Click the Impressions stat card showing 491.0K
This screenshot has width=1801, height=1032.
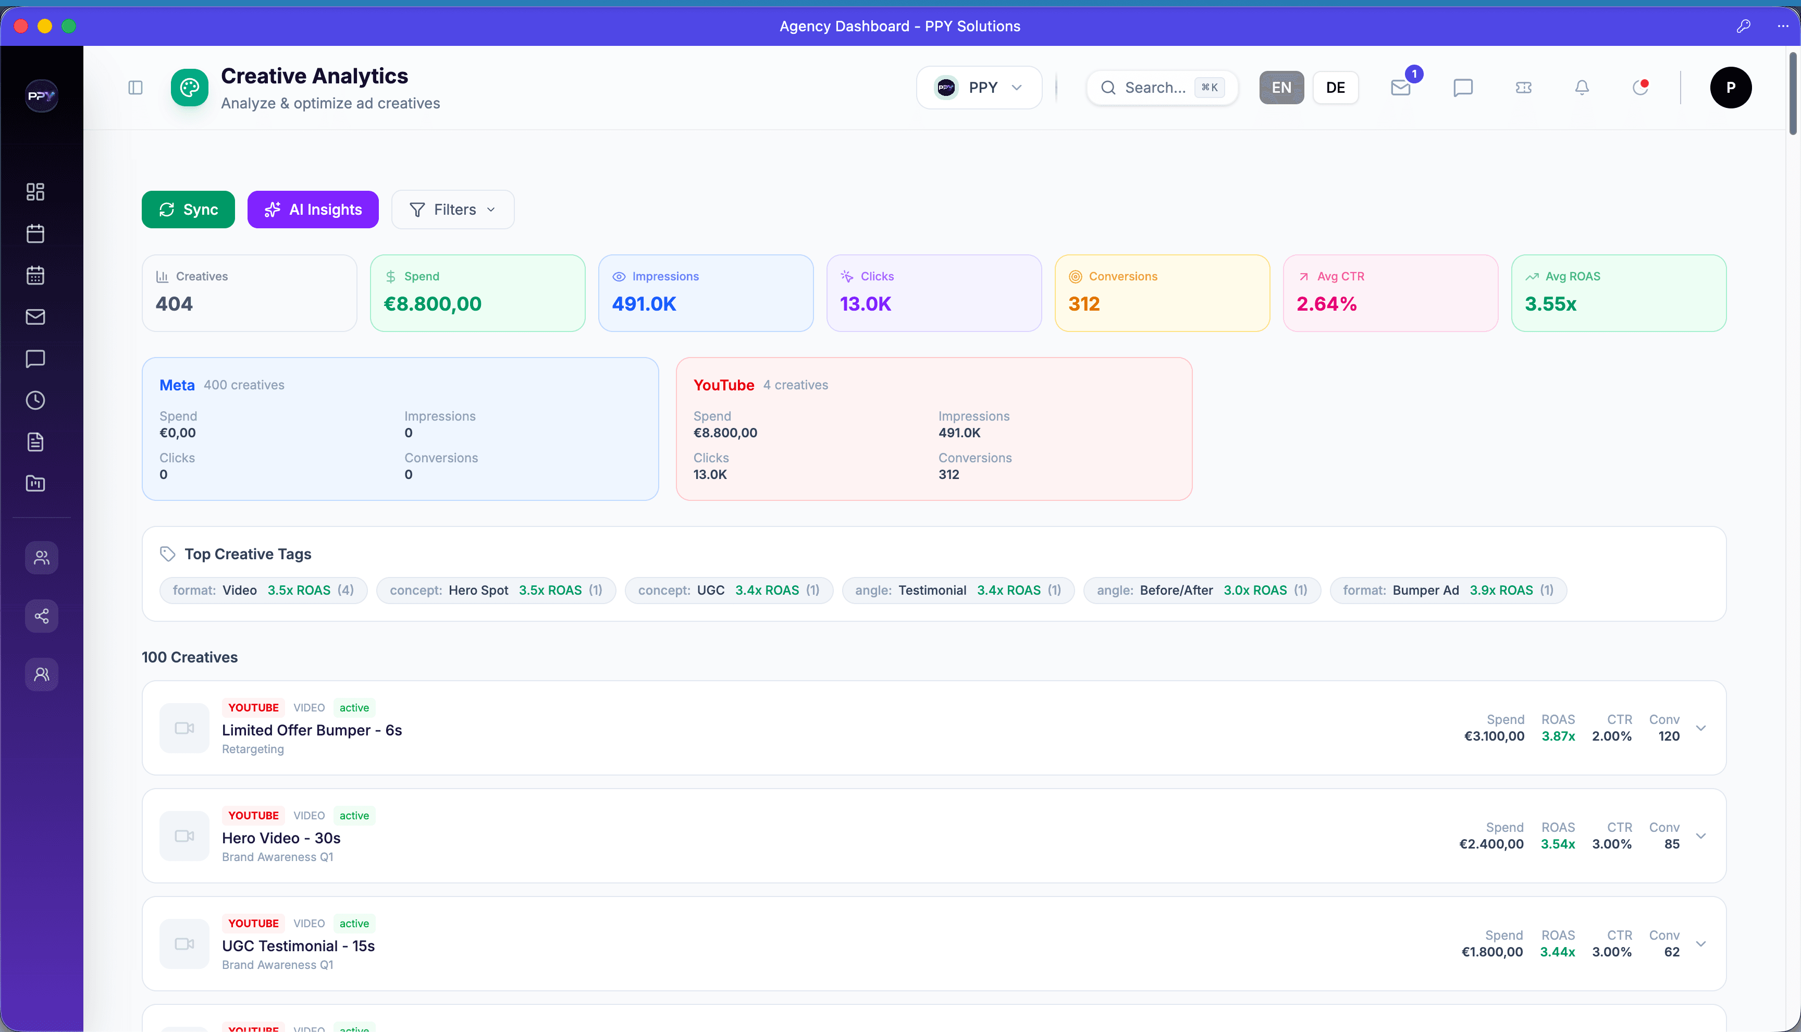click(x=706, y=293)
